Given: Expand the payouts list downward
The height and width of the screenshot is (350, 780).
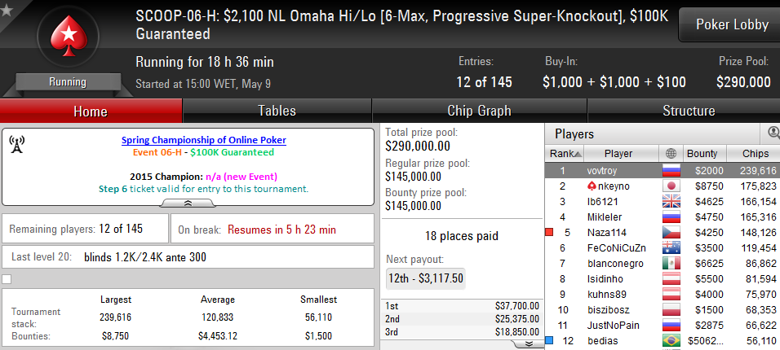Looking at the screenshot, I should 529,344.
